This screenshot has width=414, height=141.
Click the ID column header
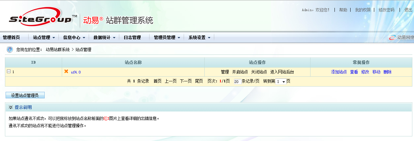point(34,62)
